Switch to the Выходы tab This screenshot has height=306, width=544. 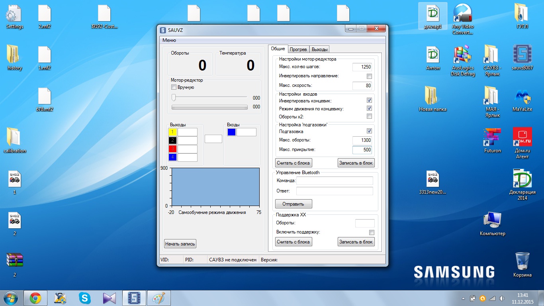[x=320, y=49]
